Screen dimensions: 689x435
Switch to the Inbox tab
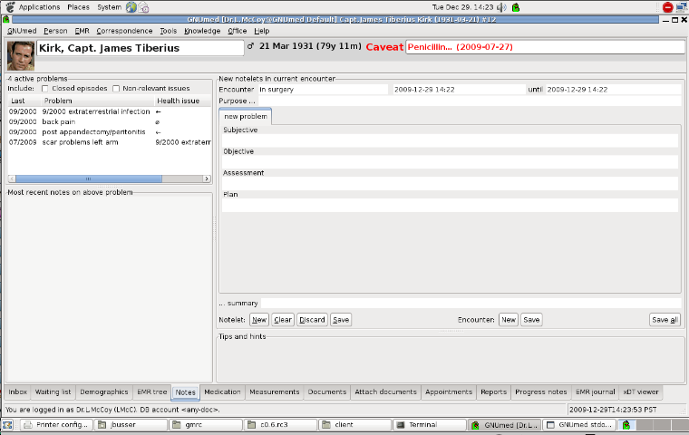click(x=17, y=391)
